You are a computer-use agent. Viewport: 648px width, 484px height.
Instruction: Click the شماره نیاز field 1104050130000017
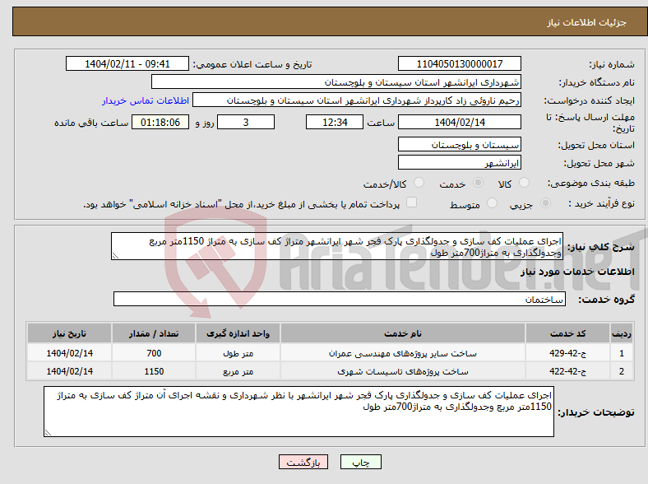point(459,63)
